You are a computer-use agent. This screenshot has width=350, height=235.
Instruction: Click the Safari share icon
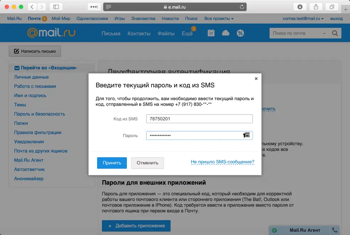(x=315, y=6)
